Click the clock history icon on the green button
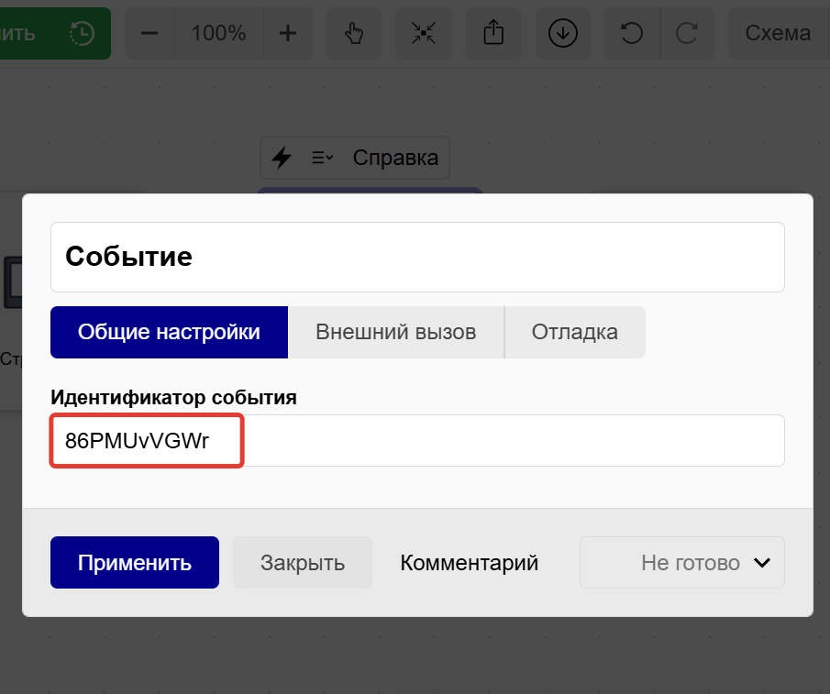This screenshot has height=694, width=830. tap(82, 33)
